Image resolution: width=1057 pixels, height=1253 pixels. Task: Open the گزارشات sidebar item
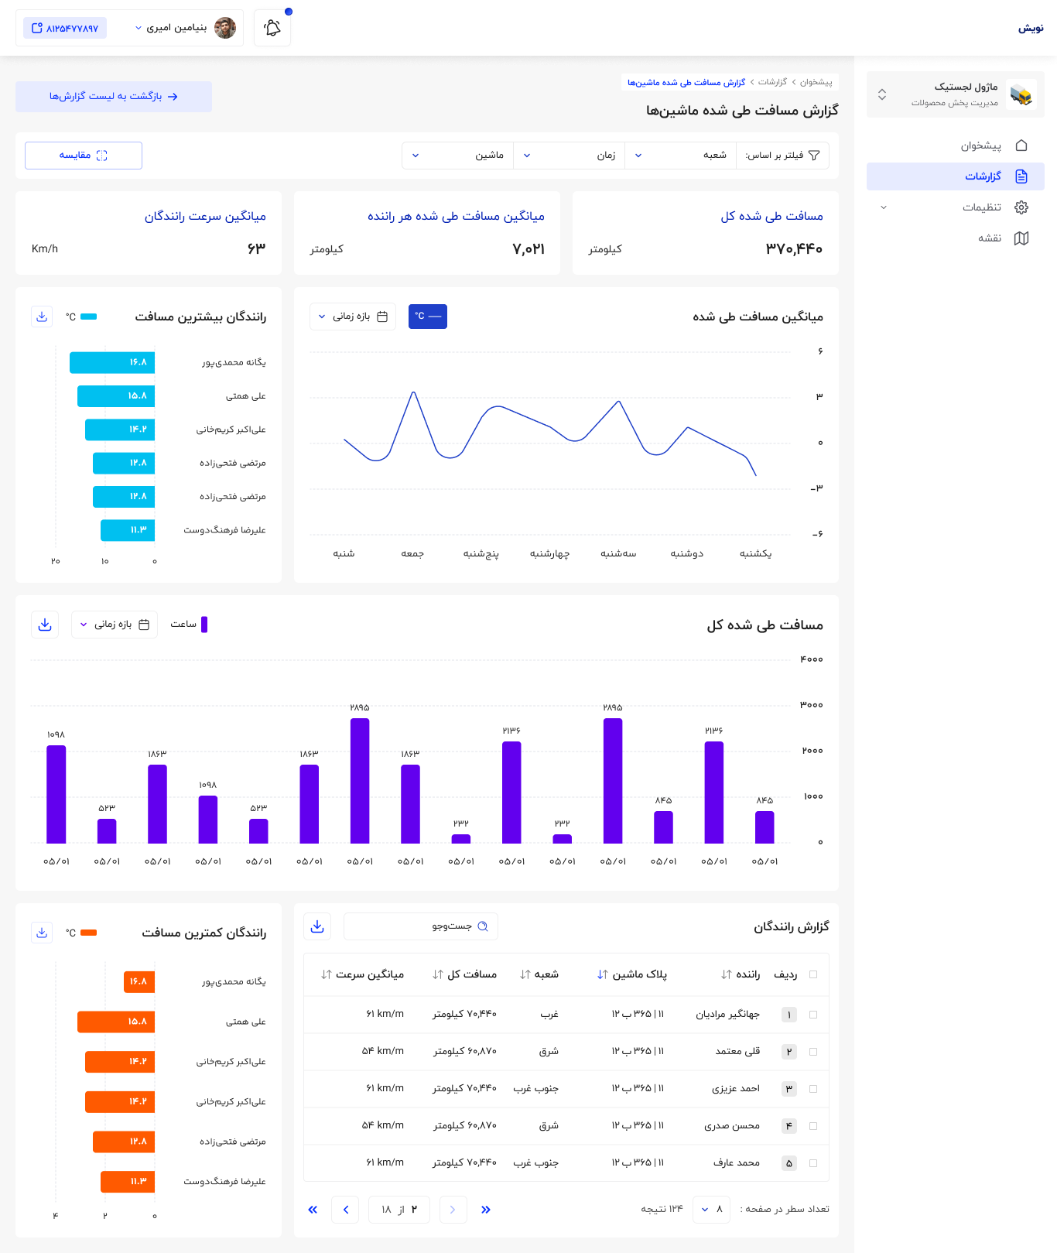point(956,176)
